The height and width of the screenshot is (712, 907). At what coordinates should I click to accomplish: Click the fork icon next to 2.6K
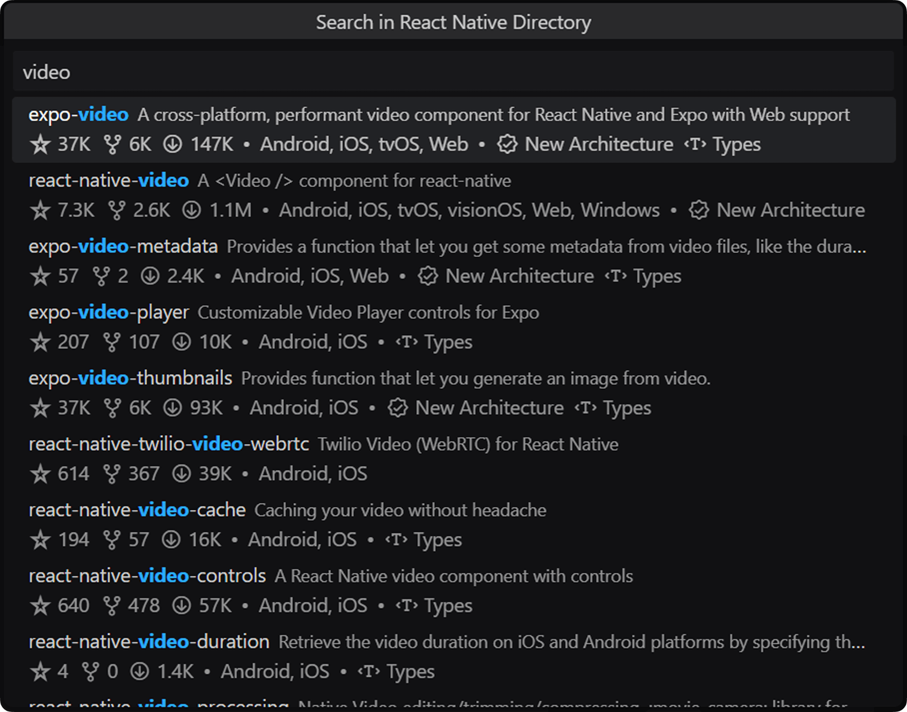tap(116, 210)
